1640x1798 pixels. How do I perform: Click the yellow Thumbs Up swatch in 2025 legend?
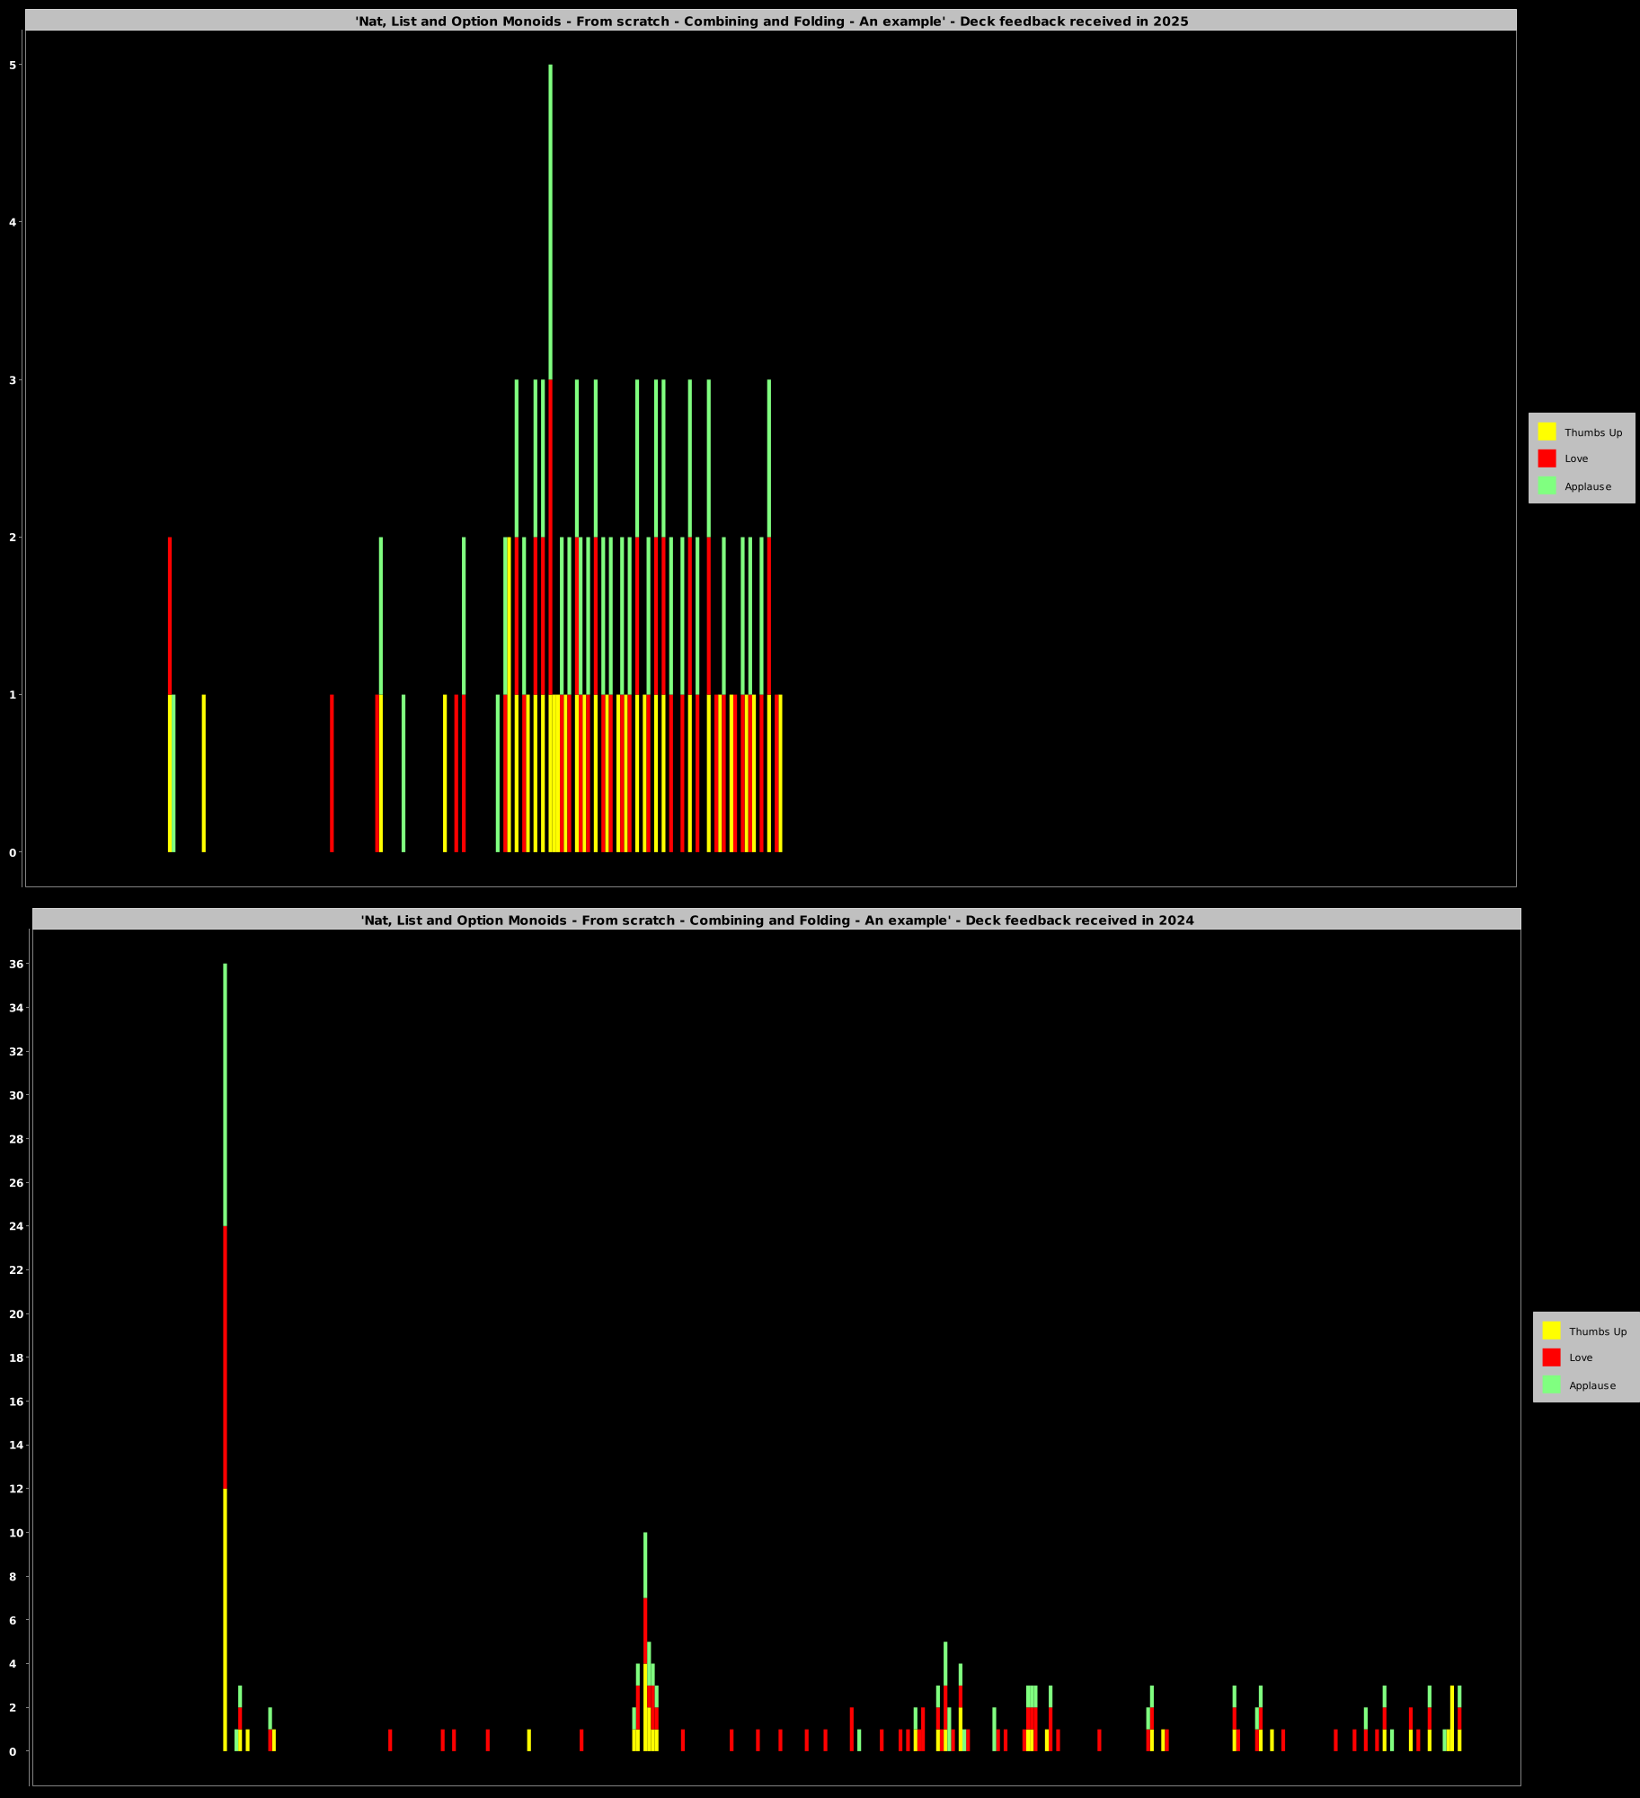tap(1547, 432)
